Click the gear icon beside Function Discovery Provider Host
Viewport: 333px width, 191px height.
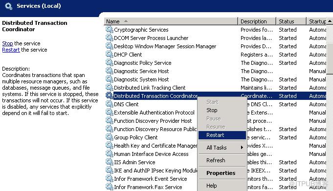click(109, 120)
